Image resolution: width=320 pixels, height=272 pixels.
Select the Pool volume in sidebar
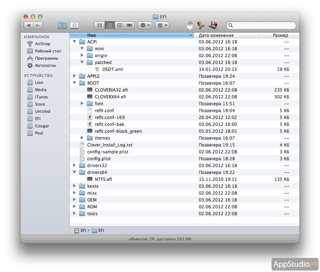coord(35,133)
